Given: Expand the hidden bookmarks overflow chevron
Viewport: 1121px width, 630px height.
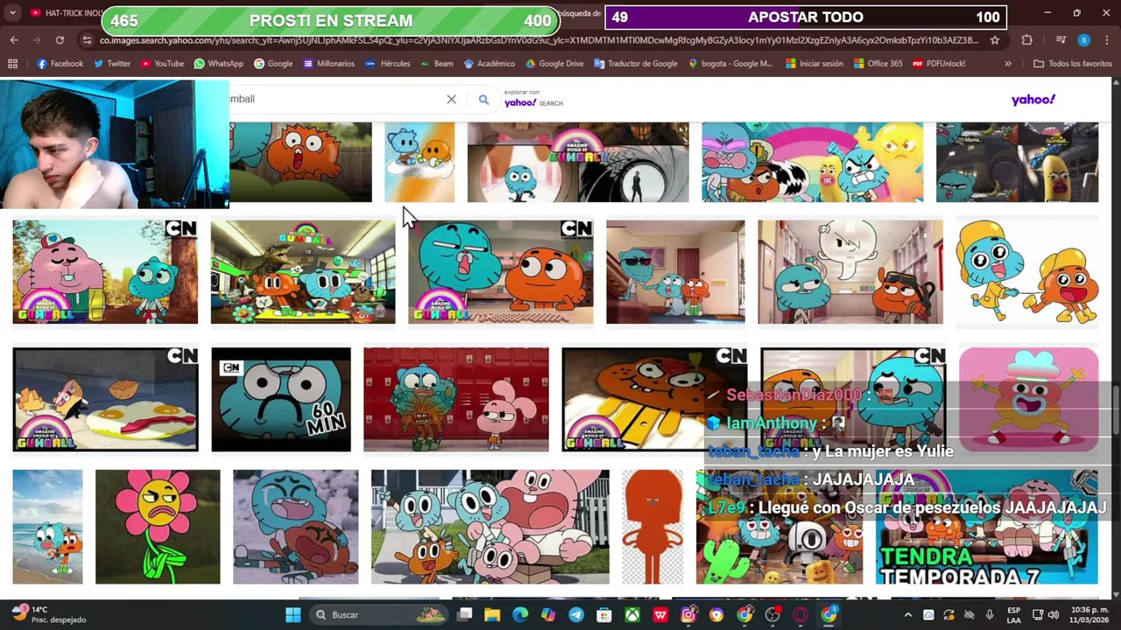Looking at the screenshot, I should click(x=1008, y=64).
